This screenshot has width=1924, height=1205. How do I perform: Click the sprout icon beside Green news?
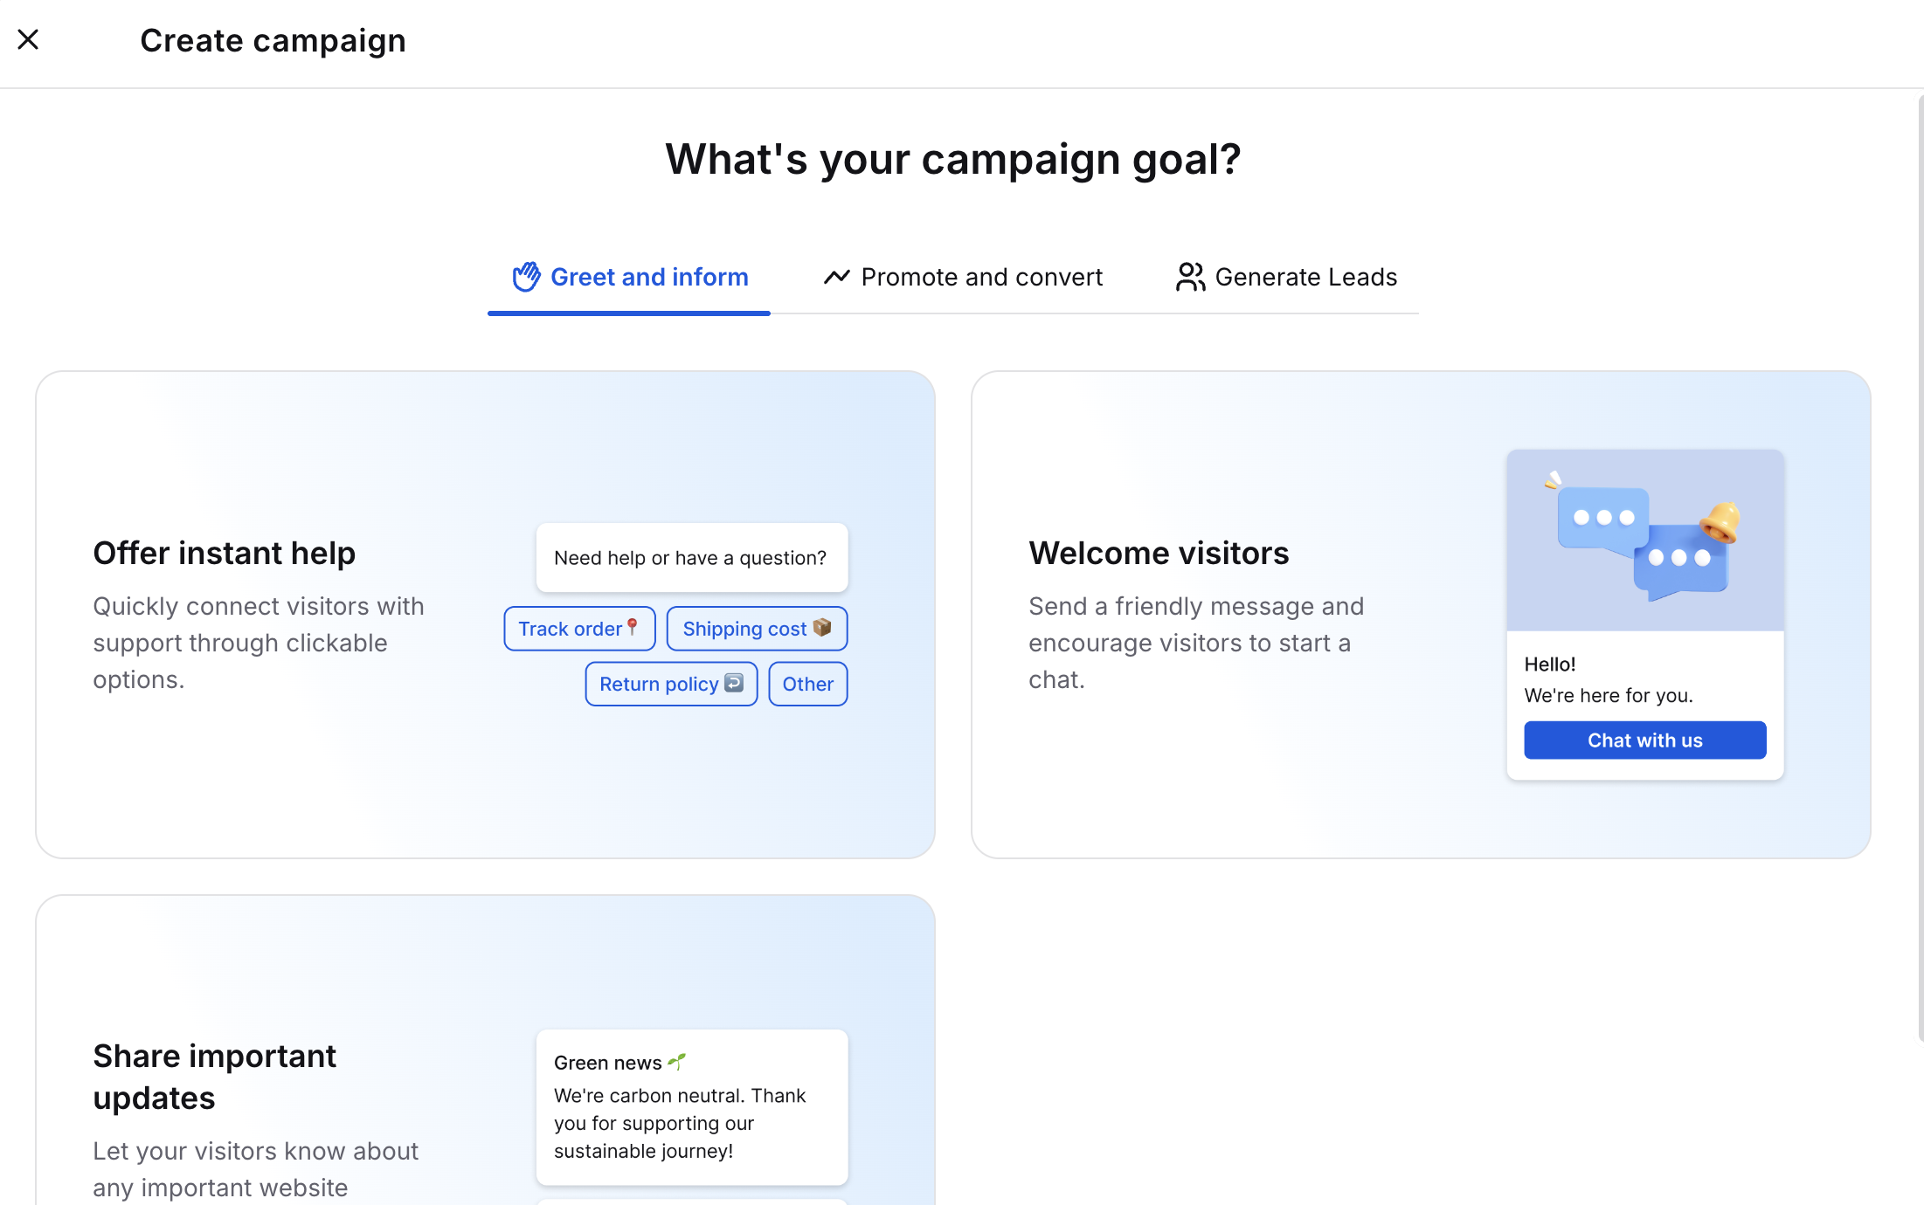(x=676, y=1062)
